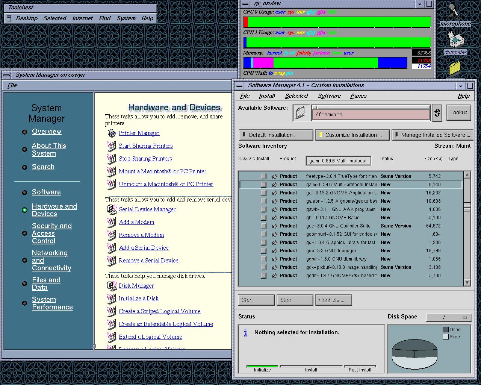Click the Disk Manager icon
The height and width of the screenshot is (385, 481).
pos(112,286)
